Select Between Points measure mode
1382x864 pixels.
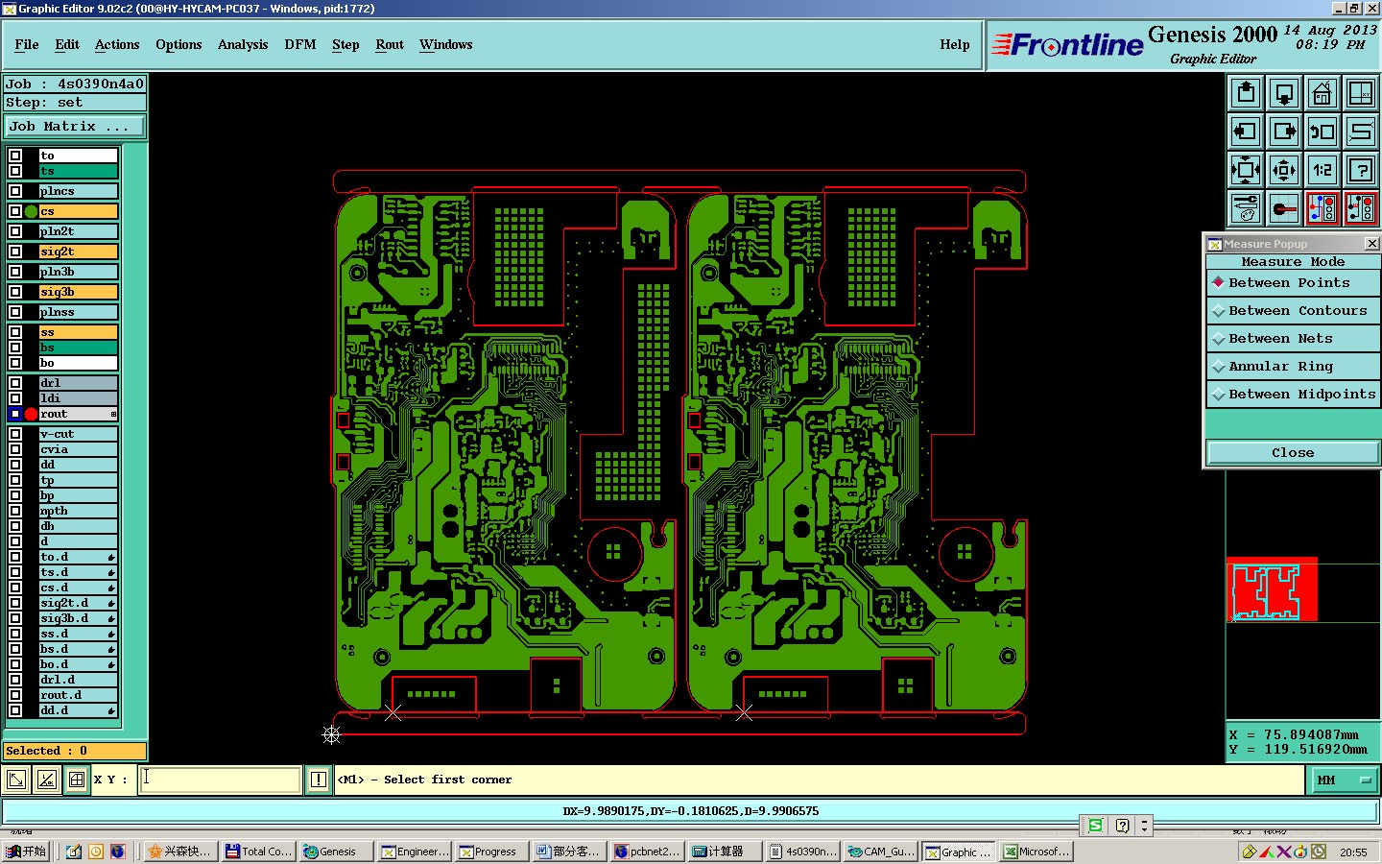click(1293, 283)
